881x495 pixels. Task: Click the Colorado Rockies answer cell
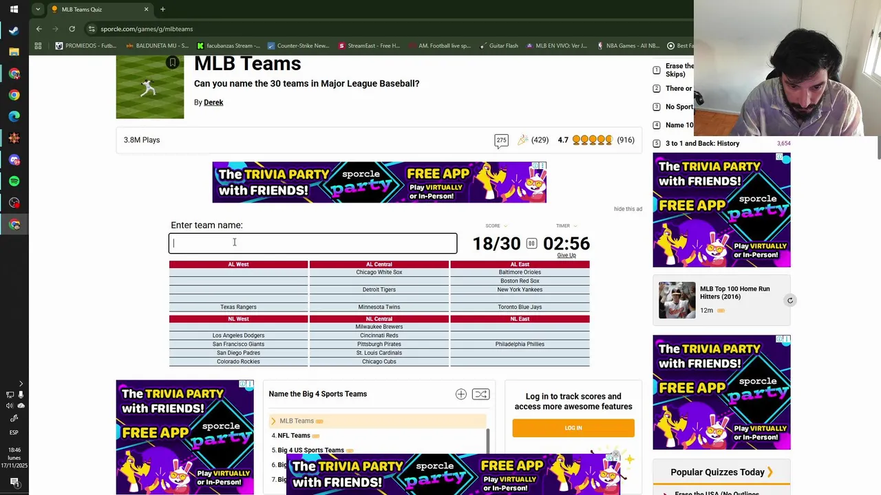(x=238, y=362)
